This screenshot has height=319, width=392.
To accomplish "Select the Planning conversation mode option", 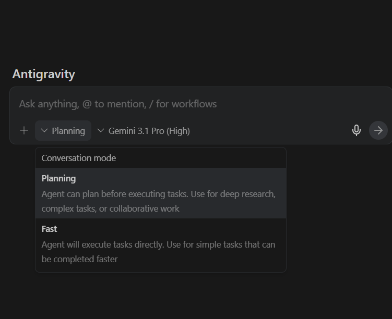I will (160, 193).
